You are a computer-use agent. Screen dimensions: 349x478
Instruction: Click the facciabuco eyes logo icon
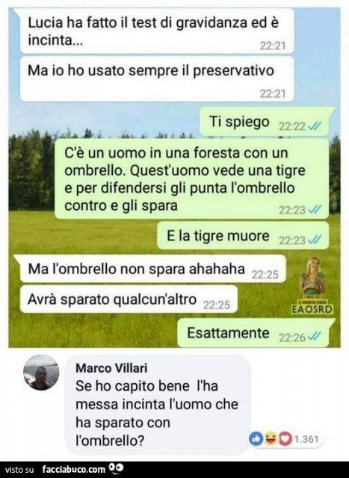click(116, 468)
